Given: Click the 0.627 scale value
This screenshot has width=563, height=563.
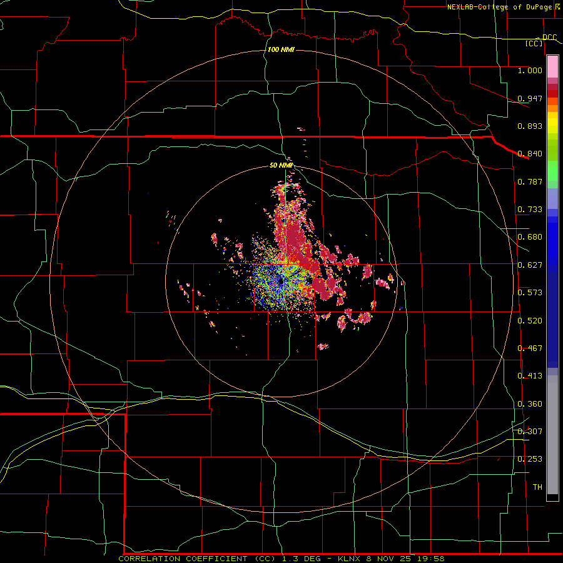Looking at the screenshot, I should coord(530,265).
